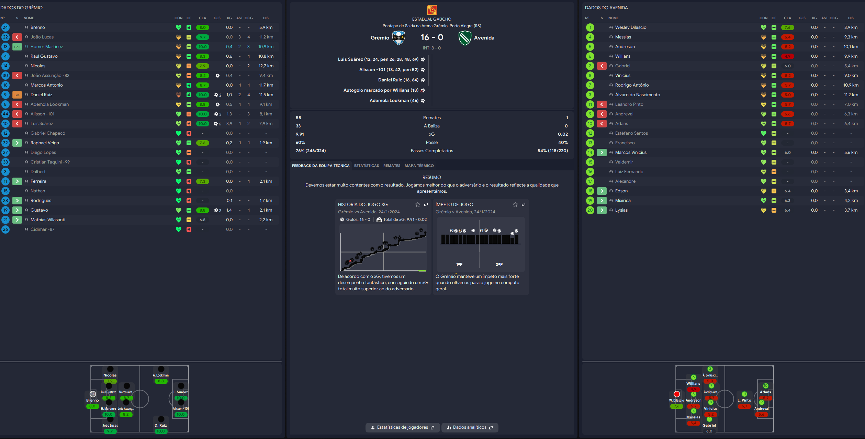The image size is (865, 439).
Task: Open Estatísticas de jogadores
Action: click(x=402, y=427)
